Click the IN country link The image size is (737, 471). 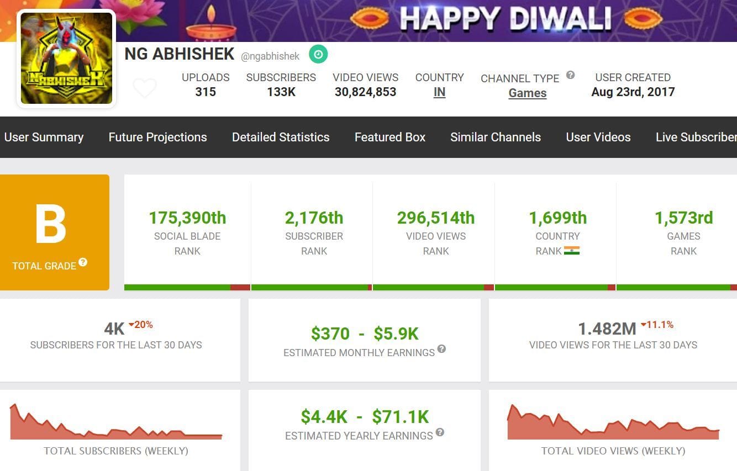tap(439, 92)
